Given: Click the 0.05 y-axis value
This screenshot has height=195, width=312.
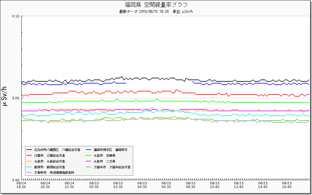Looking at the screenshot, I should click(x=16, y=98).
